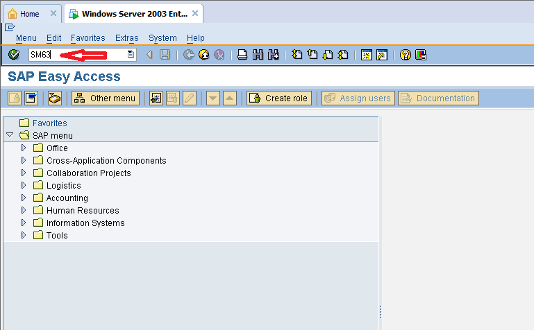Select the Human Resources tree label

(83, 210)
